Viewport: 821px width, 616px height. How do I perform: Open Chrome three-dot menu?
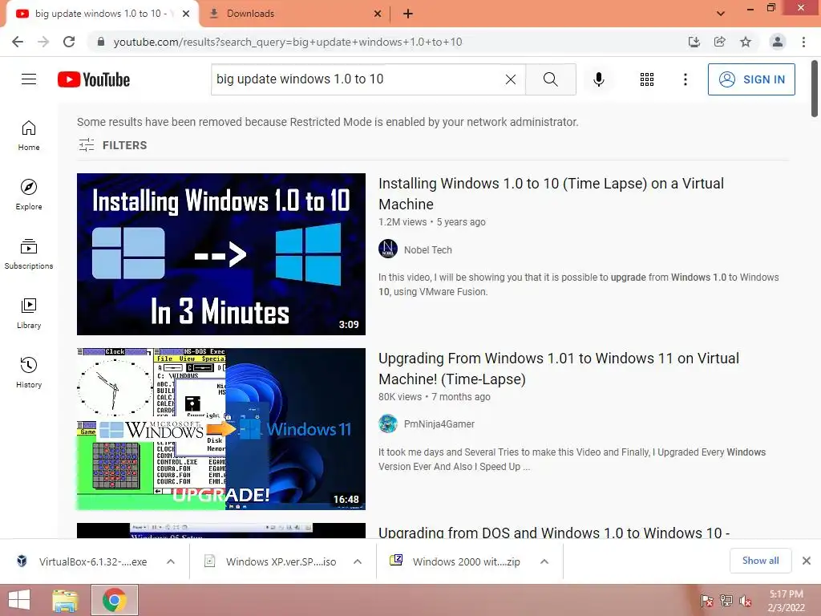[x=803, y=42]
